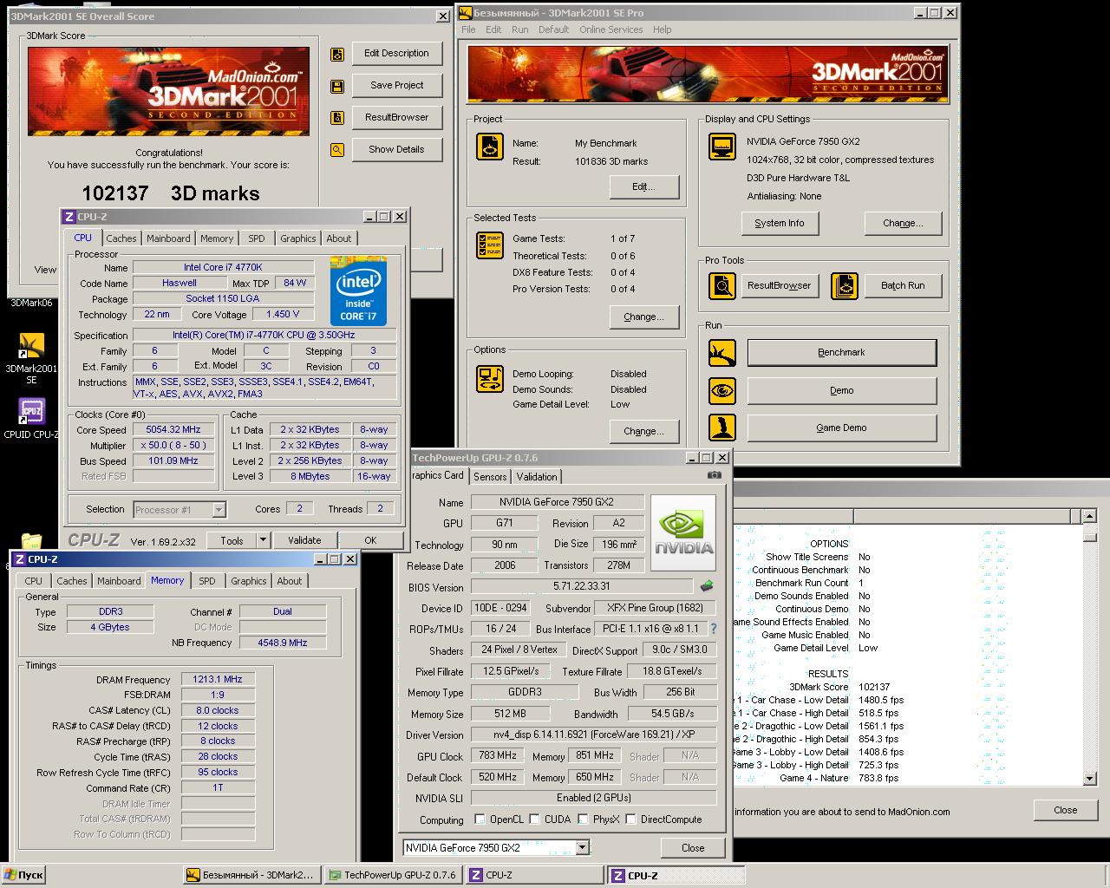Click the Demo eye icon
The image size is (1110, 888).
click(x=722, y=391)
